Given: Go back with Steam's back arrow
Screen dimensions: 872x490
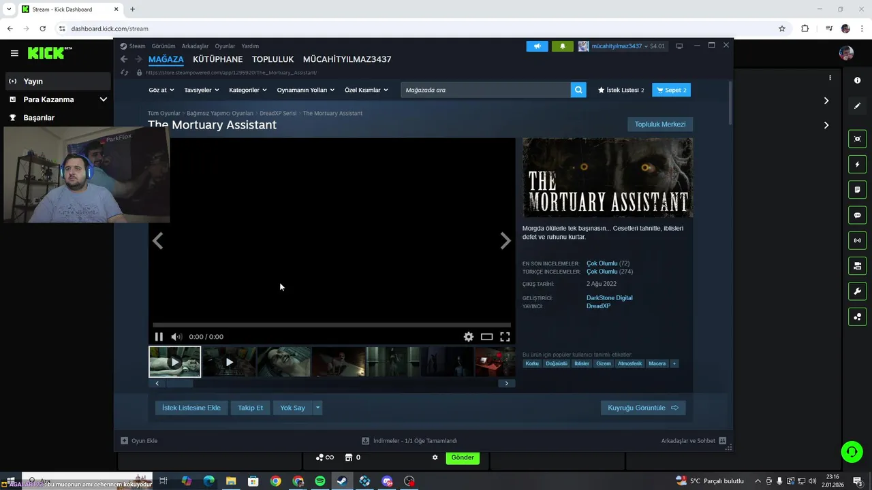Looking at the screenshot, I should pyautogui.click(x=124, y=59).
